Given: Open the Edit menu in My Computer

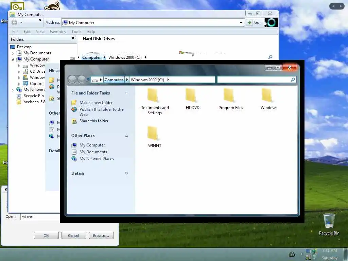Looking at the screenshot, I should (x=27, y=32).
